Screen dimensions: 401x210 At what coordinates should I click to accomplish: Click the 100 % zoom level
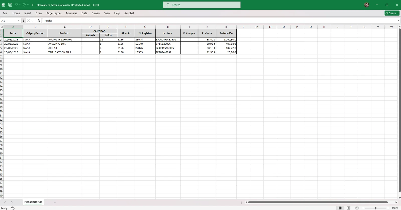click(395, 208)
